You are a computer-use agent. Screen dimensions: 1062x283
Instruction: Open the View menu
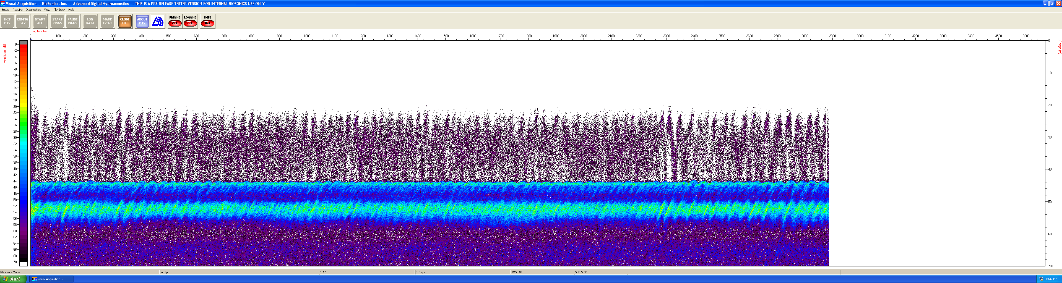tap(47, 9)
